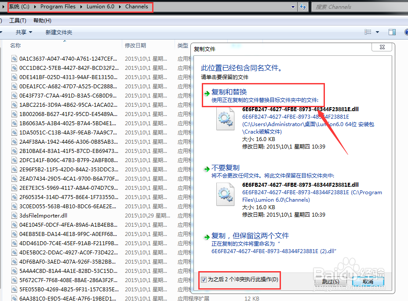Sort by 名称 column header
The image size is (408, 301).
click(15, 46)
